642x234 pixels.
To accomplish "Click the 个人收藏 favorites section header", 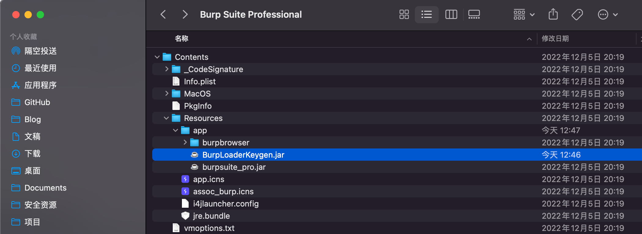I will [x=24, y=37].
